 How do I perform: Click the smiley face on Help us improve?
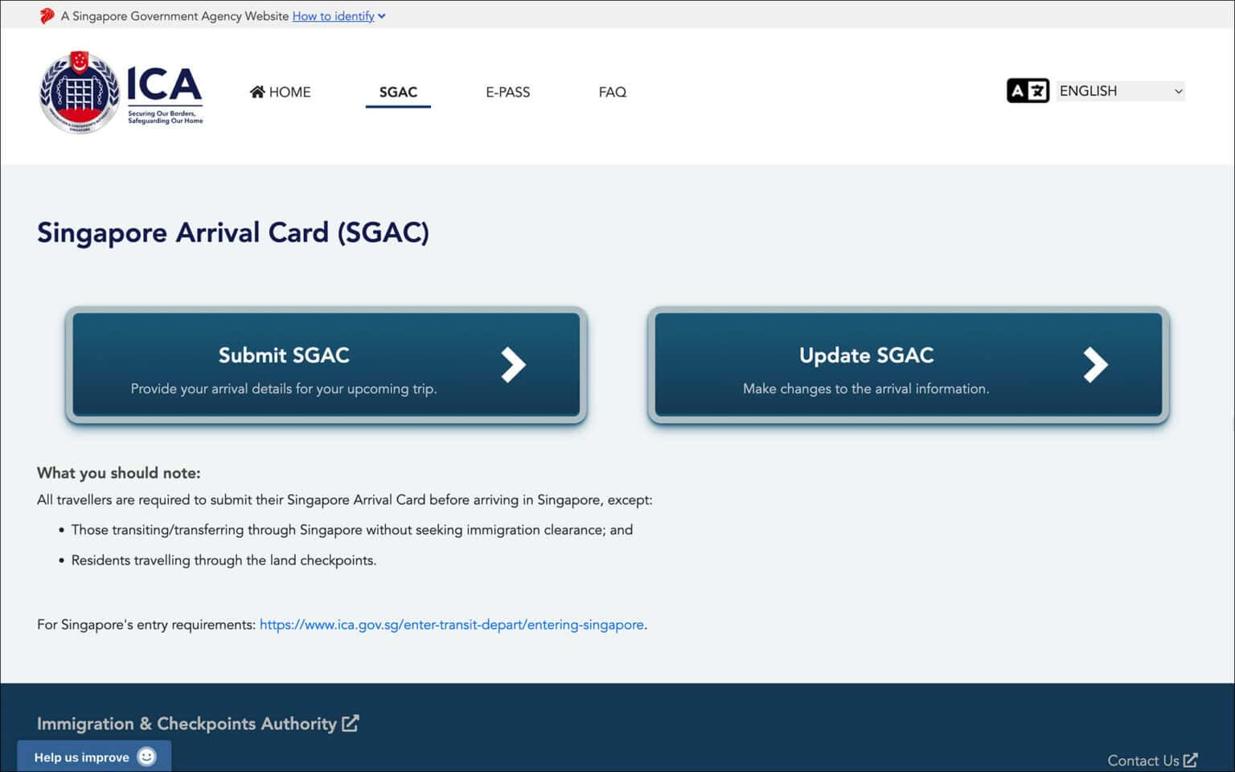(146, 757)
